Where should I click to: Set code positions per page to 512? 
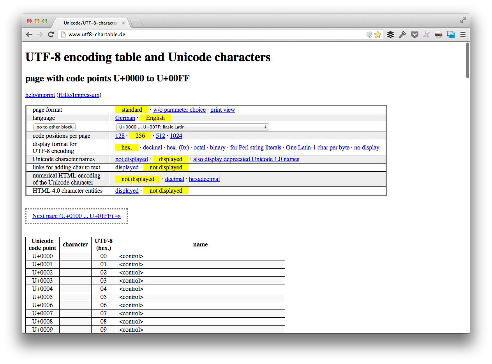[160, 136]
